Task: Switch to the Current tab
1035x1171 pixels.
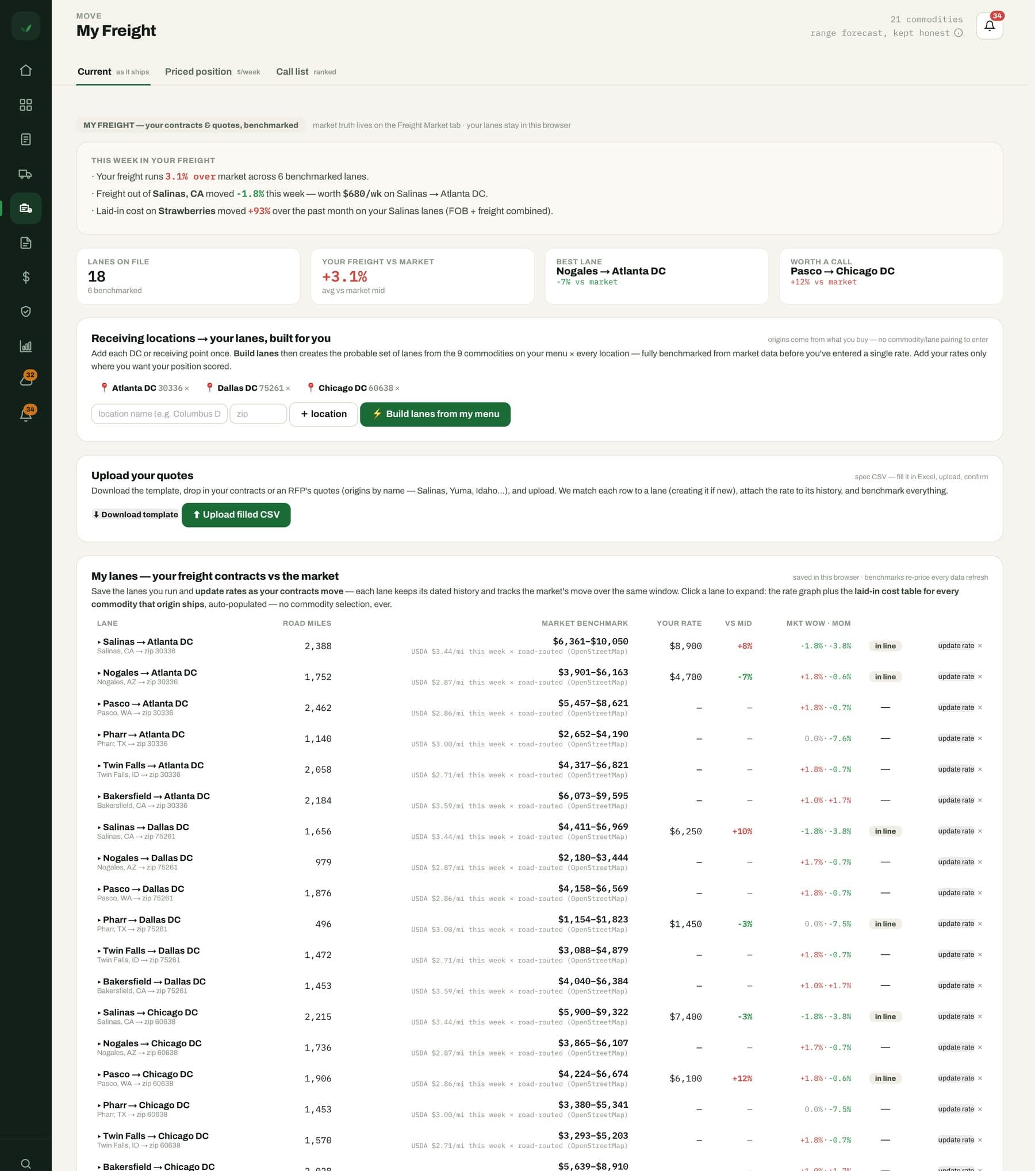Action: (x=113, y=72)
